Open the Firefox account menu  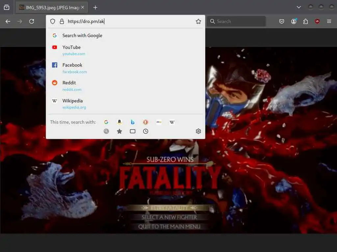pyautogui.click(x=294, y=21)
